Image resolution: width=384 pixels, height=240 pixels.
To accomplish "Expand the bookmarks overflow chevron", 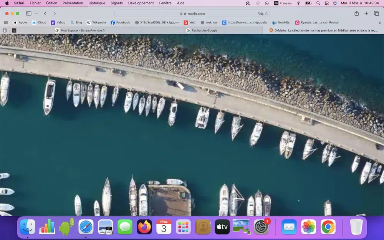I will (x=380, y=23).
